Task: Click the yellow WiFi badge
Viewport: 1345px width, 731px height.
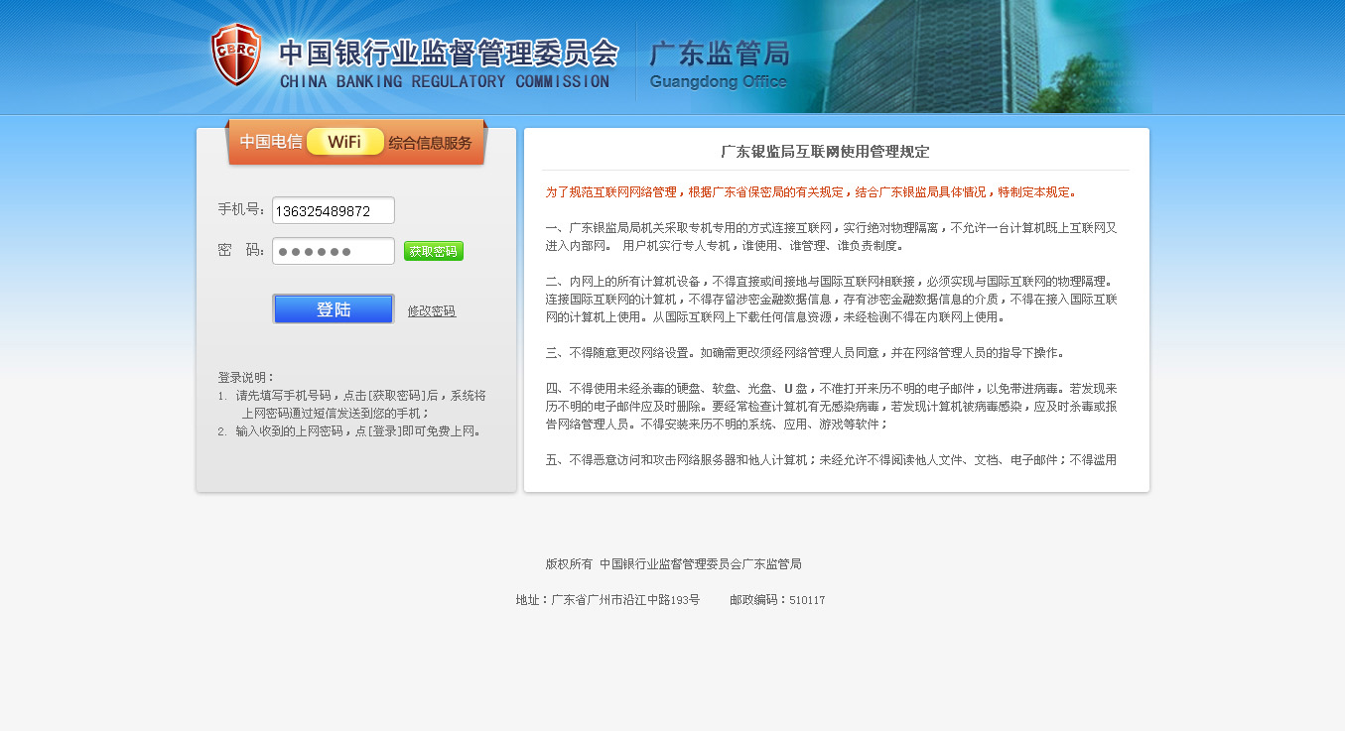Action: tap(344, 142)
